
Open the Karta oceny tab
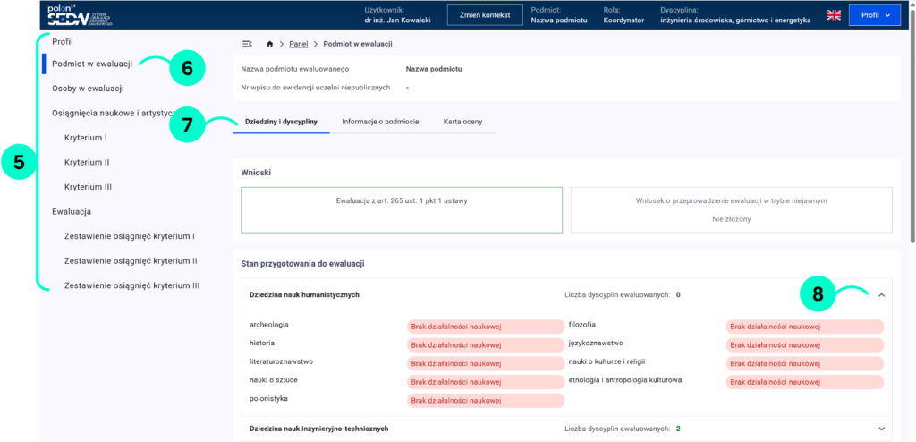pos(462,121)
